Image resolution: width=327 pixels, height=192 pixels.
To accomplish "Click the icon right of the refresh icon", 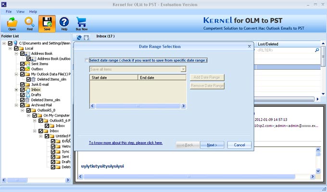I will (x=86, y=38).
